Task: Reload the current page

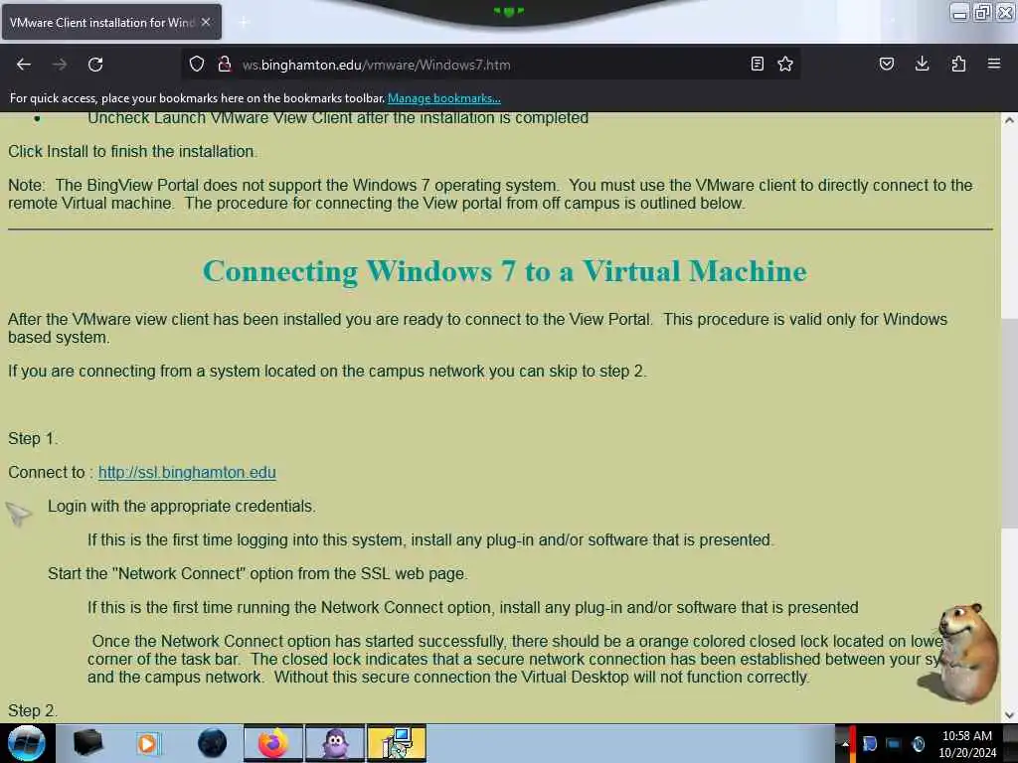Action: [x=95, y=65]
